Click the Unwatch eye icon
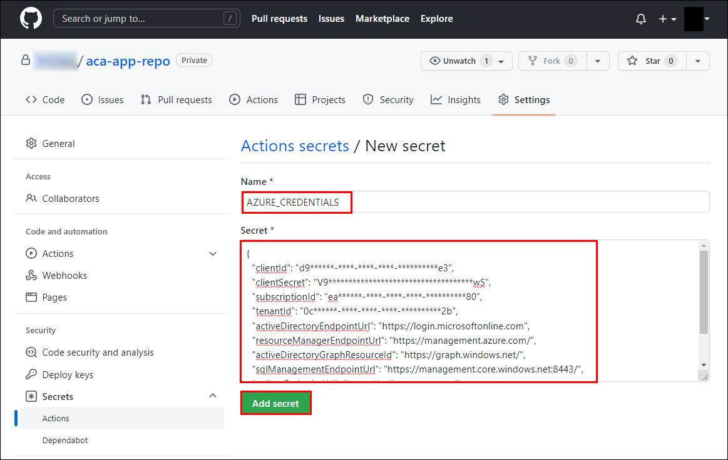Image resolution: width=728 pixels, height=460 pixels. pyautogui.click(x=434, y=61)
